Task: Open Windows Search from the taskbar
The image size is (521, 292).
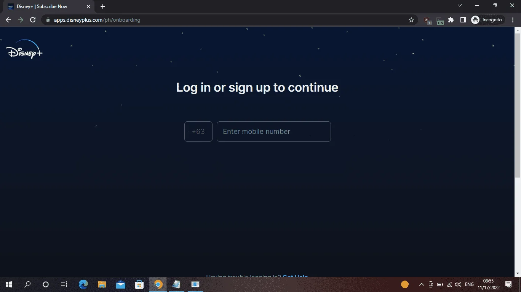Action: (x=27, y=284)
